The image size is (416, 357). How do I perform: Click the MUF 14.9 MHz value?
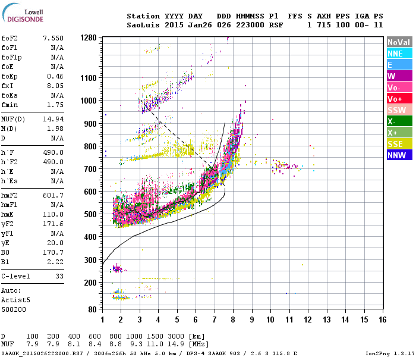tap(176, 344)
